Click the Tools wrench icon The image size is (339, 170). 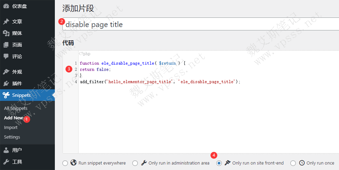click(6, 162)
